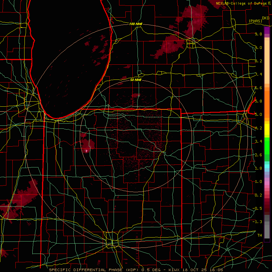Click the 5.0 color scale value
The width and height of the screenshot is (272, 272).
258,114
